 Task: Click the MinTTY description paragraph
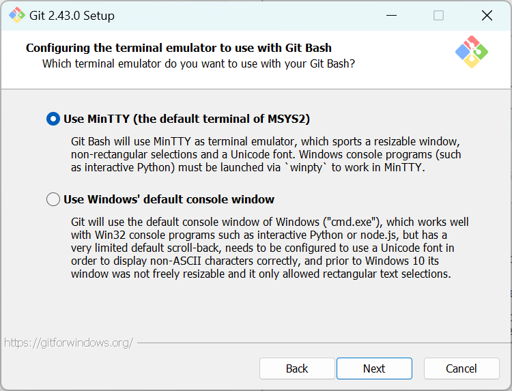[266, 154]
